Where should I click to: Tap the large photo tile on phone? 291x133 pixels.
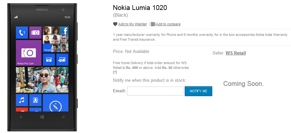(x=42, y=80)
